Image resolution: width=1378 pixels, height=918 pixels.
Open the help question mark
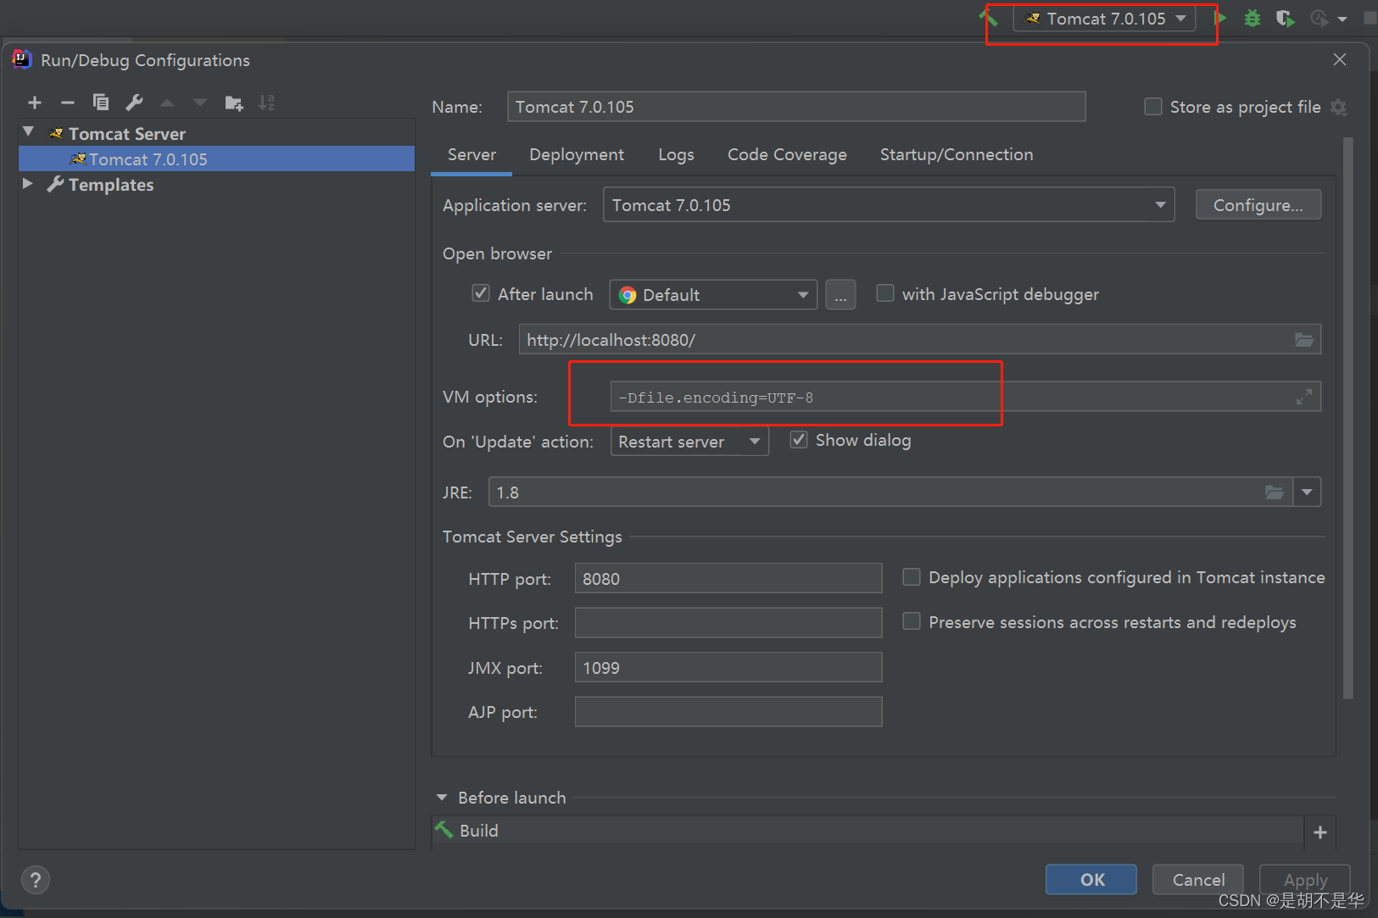click(x=36, y=880)
